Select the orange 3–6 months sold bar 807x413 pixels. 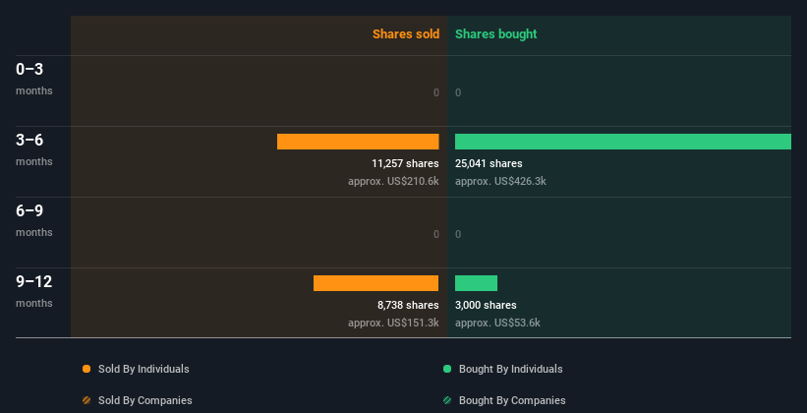(358, 142)
